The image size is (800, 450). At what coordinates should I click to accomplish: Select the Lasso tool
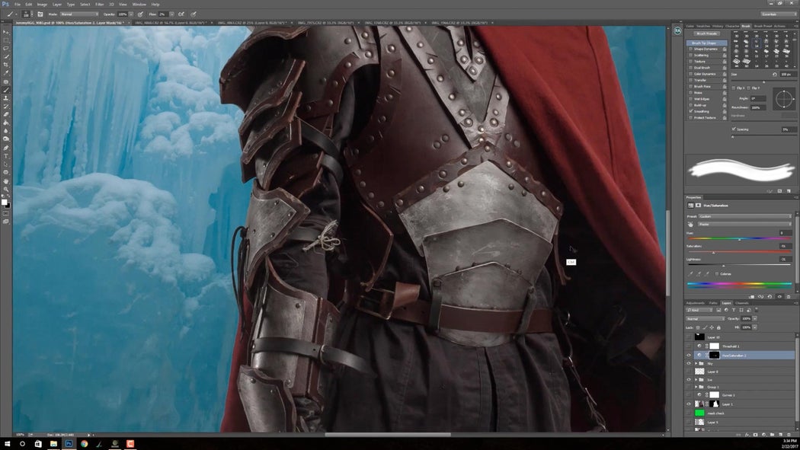pyautogui.click(x=6, y=48)
